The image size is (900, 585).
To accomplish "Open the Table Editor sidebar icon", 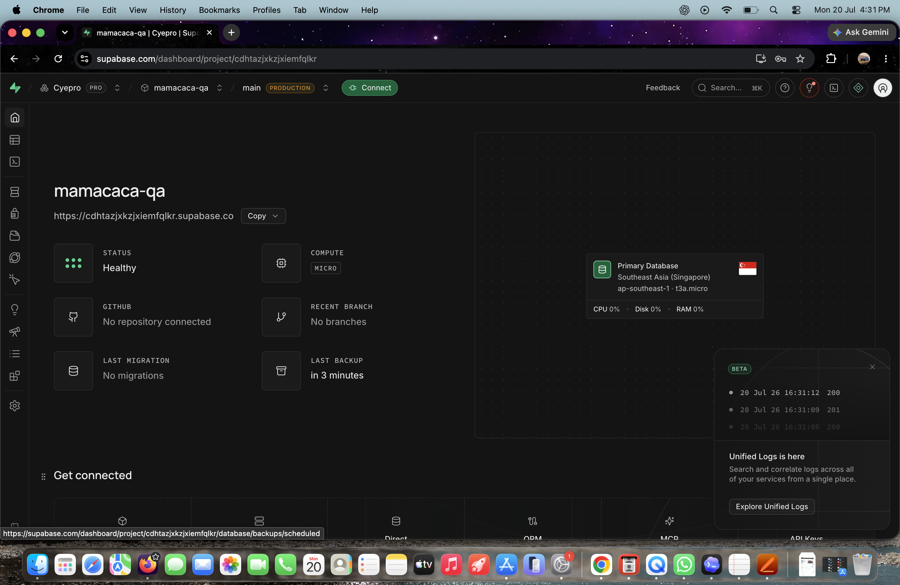I will click(15, 140).
